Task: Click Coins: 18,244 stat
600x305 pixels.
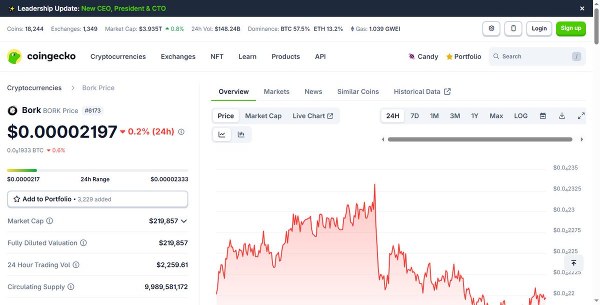Action: pos(25,28)
